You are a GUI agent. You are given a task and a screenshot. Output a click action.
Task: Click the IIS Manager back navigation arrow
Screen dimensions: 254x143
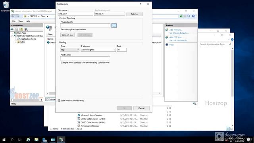pos(13,16)
